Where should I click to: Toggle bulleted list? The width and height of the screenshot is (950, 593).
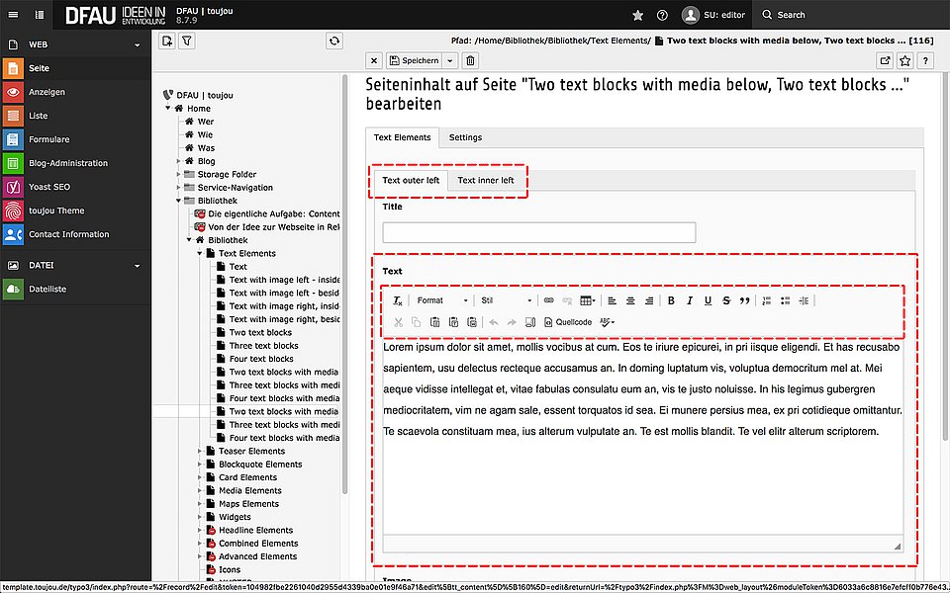coord(785,300)
